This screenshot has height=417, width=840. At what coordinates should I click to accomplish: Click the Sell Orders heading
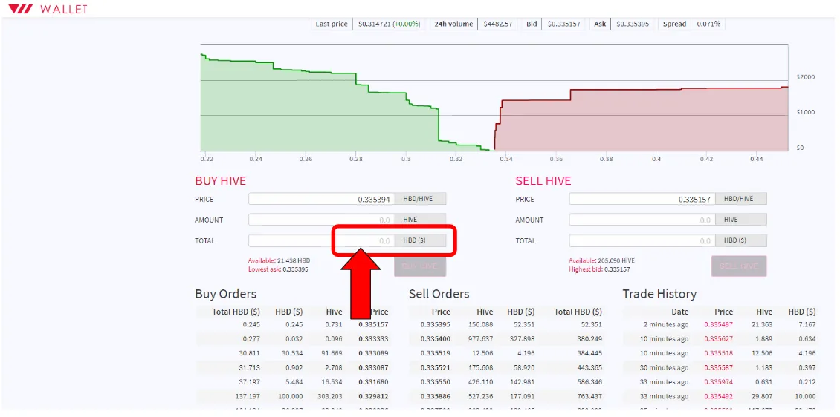[439, 294]
